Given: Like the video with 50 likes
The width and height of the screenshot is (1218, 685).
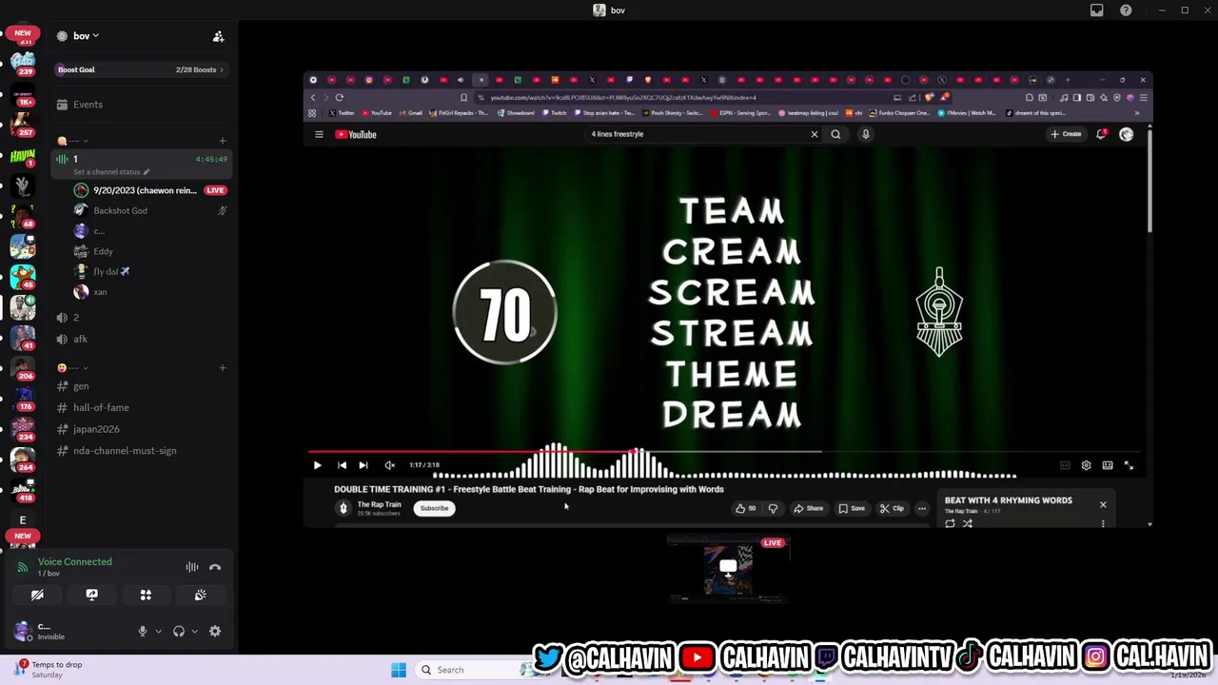Looking at the screenshot, I should pos(745,508).
